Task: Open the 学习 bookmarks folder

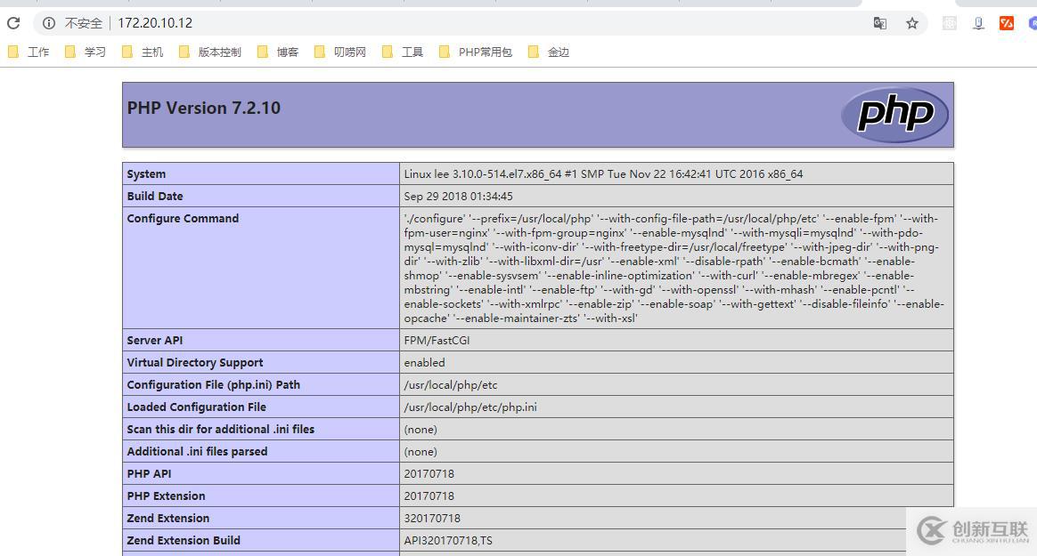Action: (x=93, y=52)
